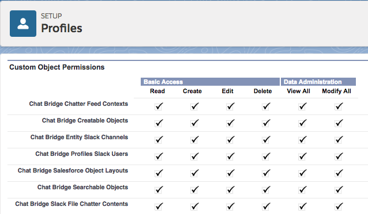Toggle Read for Chat Bridge Slack File Chatter Contents

point(159,207)
